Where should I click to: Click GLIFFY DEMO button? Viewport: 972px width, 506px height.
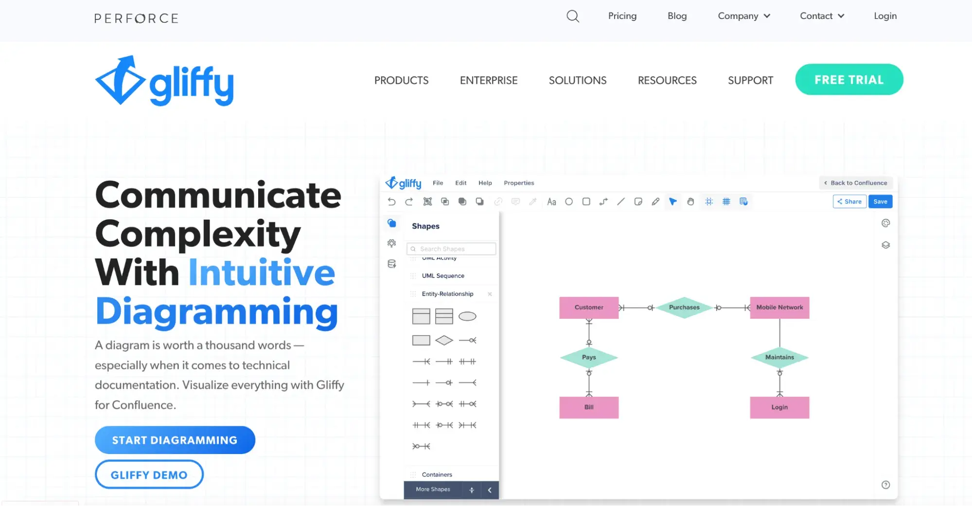coord(149,474)
